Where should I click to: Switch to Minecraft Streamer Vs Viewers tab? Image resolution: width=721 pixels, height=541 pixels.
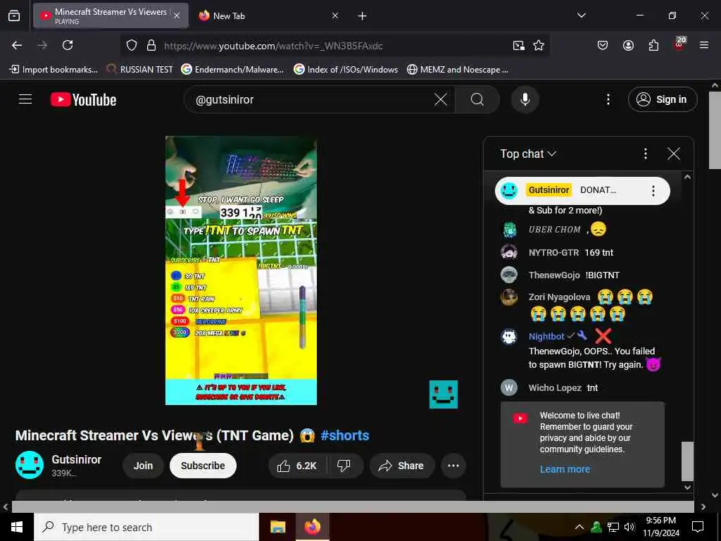click(x=111, y=15)
